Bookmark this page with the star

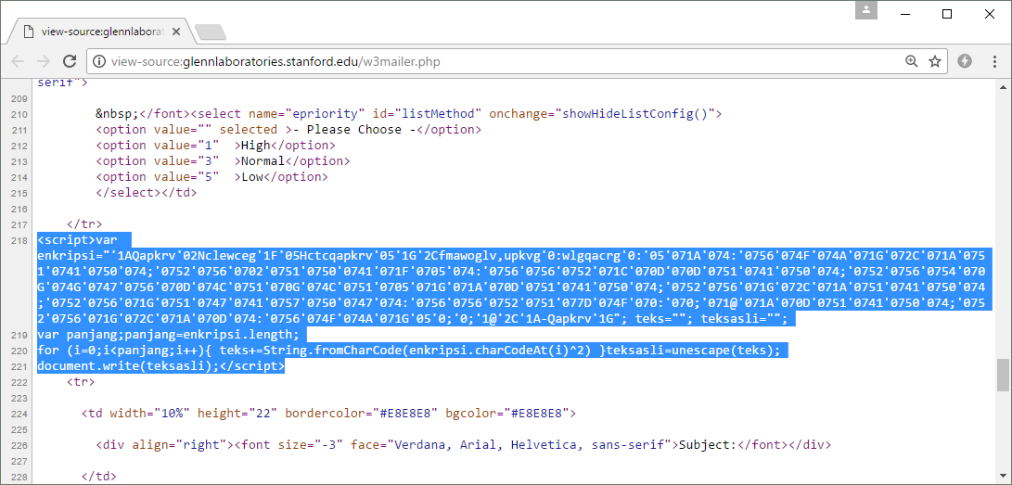click(935, 61)
